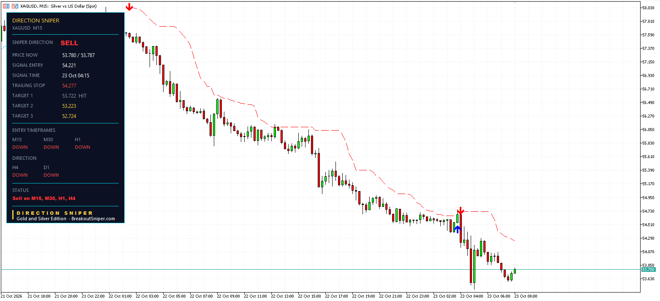Image resolution: width=660 pixels, height=301 pixels.
Task: Select the red sell arrow near 22 Oct 01:00
Action: tap(129, 7)
